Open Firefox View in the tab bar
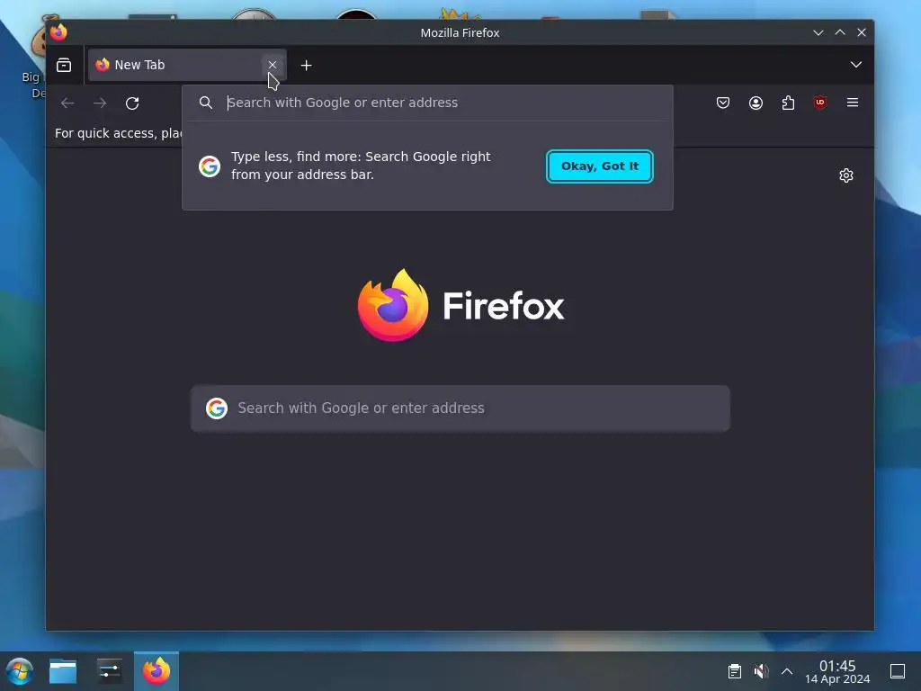The image size is (921, 691). coord(64,65)
